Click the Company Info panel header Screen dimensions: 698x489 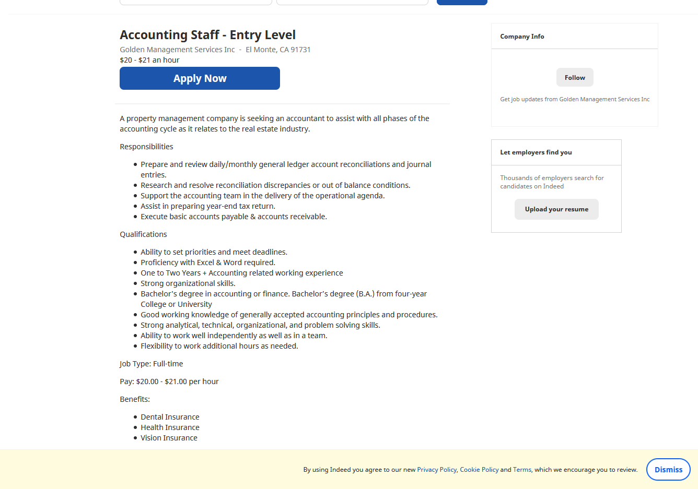click(574, 37)
